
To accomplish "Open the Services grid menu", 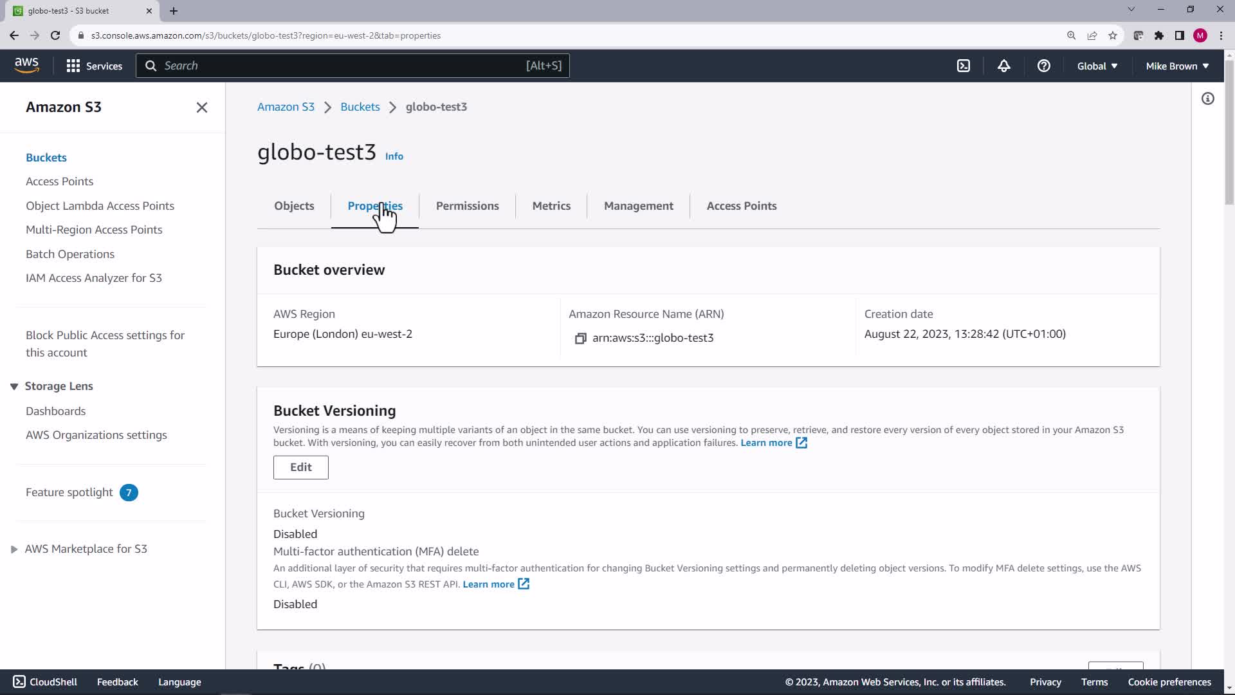I will (94, 66).
